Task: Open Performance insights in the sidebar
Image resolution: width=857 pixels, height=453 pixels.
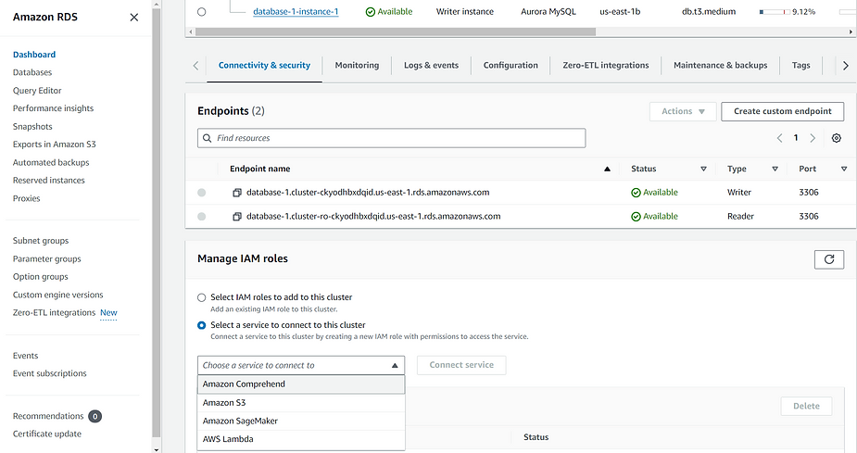Action: [53, 108]
